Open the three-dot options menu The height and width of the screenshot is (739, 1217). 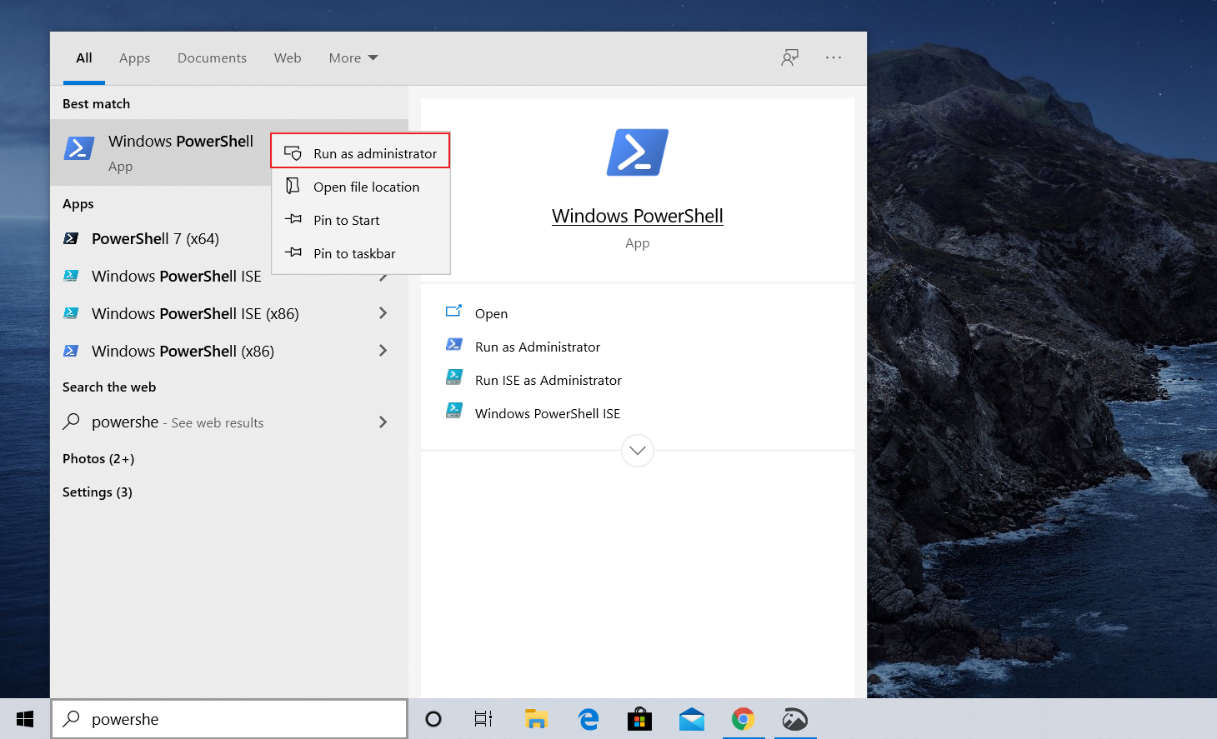pos(834,57)
